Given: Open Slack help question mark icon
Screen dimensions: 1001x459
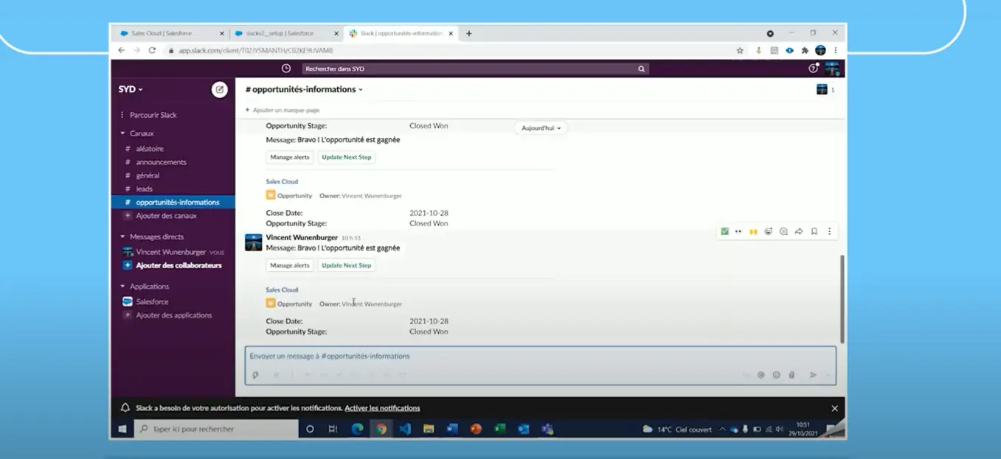Looking at the screenshot, I should point(813,69).
